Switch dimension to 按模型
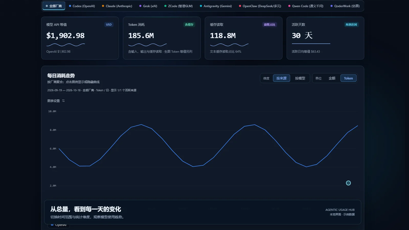Viewport: 409px width, 230px height. [x=300, y=78]
